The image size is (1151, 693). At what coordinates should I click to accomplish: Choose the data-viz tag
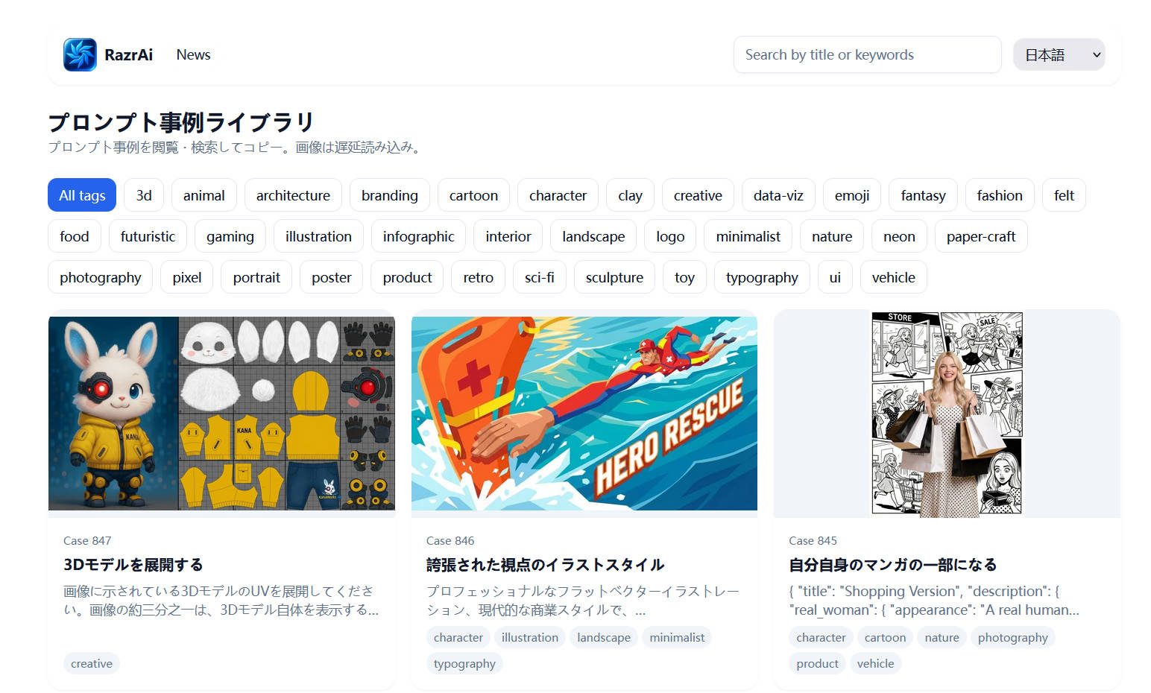point(778,195)
